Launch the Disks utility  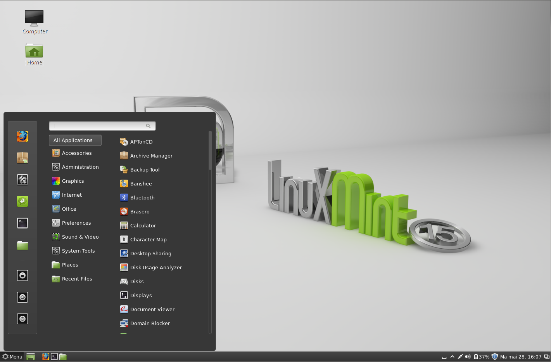pos(132,281)
